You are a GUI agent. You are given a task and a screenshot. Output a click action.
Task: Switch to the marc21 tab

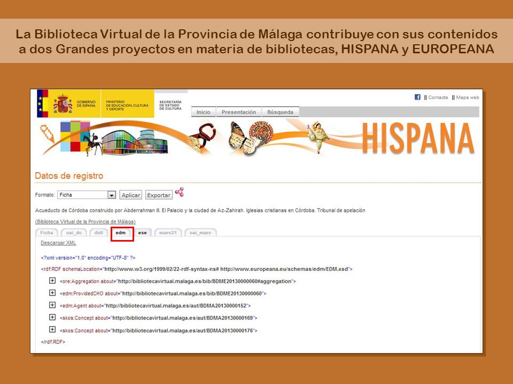coord(168,233)
